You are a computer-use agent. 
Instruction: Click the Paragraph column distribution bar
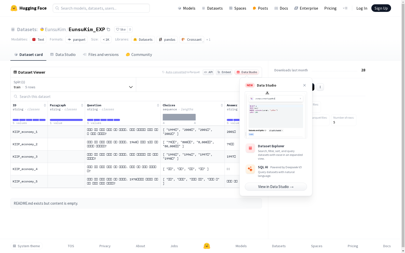[66, 120]
